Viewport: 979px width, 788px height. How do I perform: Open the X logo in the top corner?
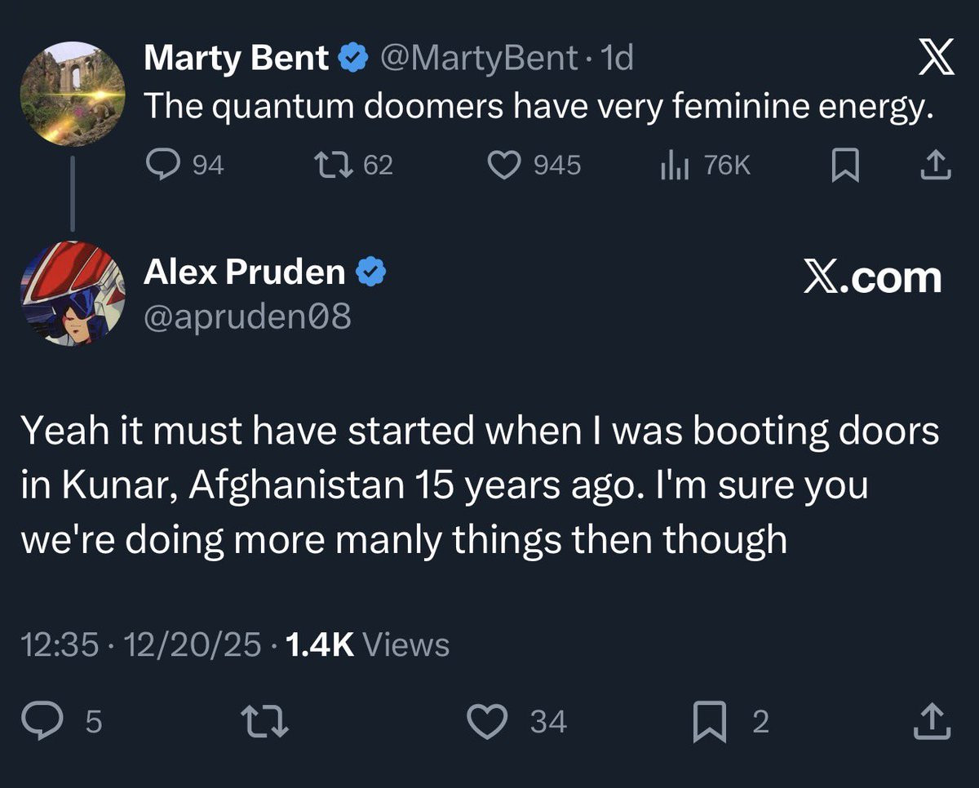coord(935,60)
